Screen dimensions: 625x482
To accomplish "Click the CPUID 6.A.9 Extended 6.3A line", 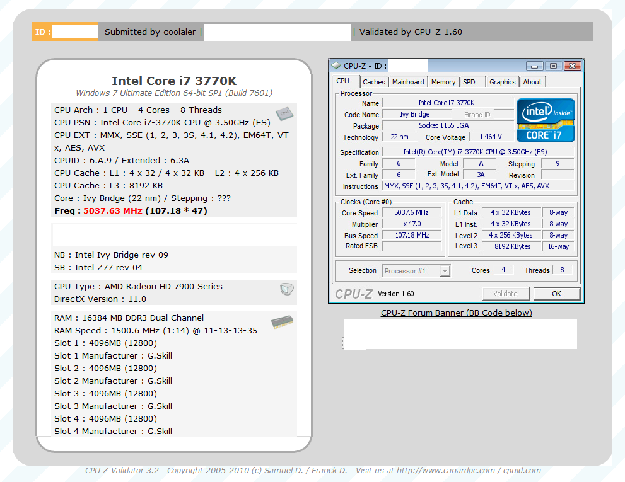I will pyautogui.click(x=122, y=161).
